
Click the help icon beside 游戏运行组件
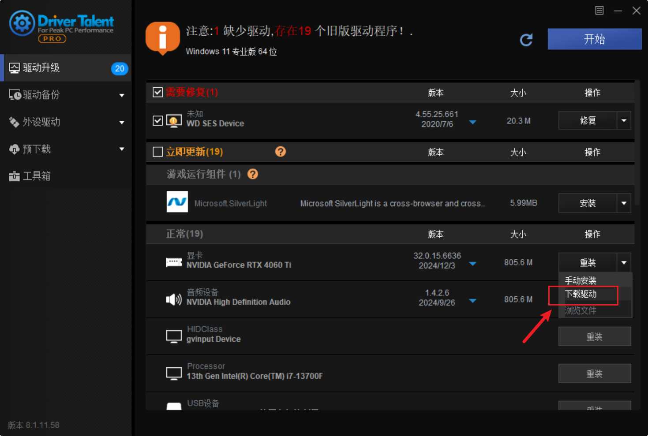[x=253, y=174]
